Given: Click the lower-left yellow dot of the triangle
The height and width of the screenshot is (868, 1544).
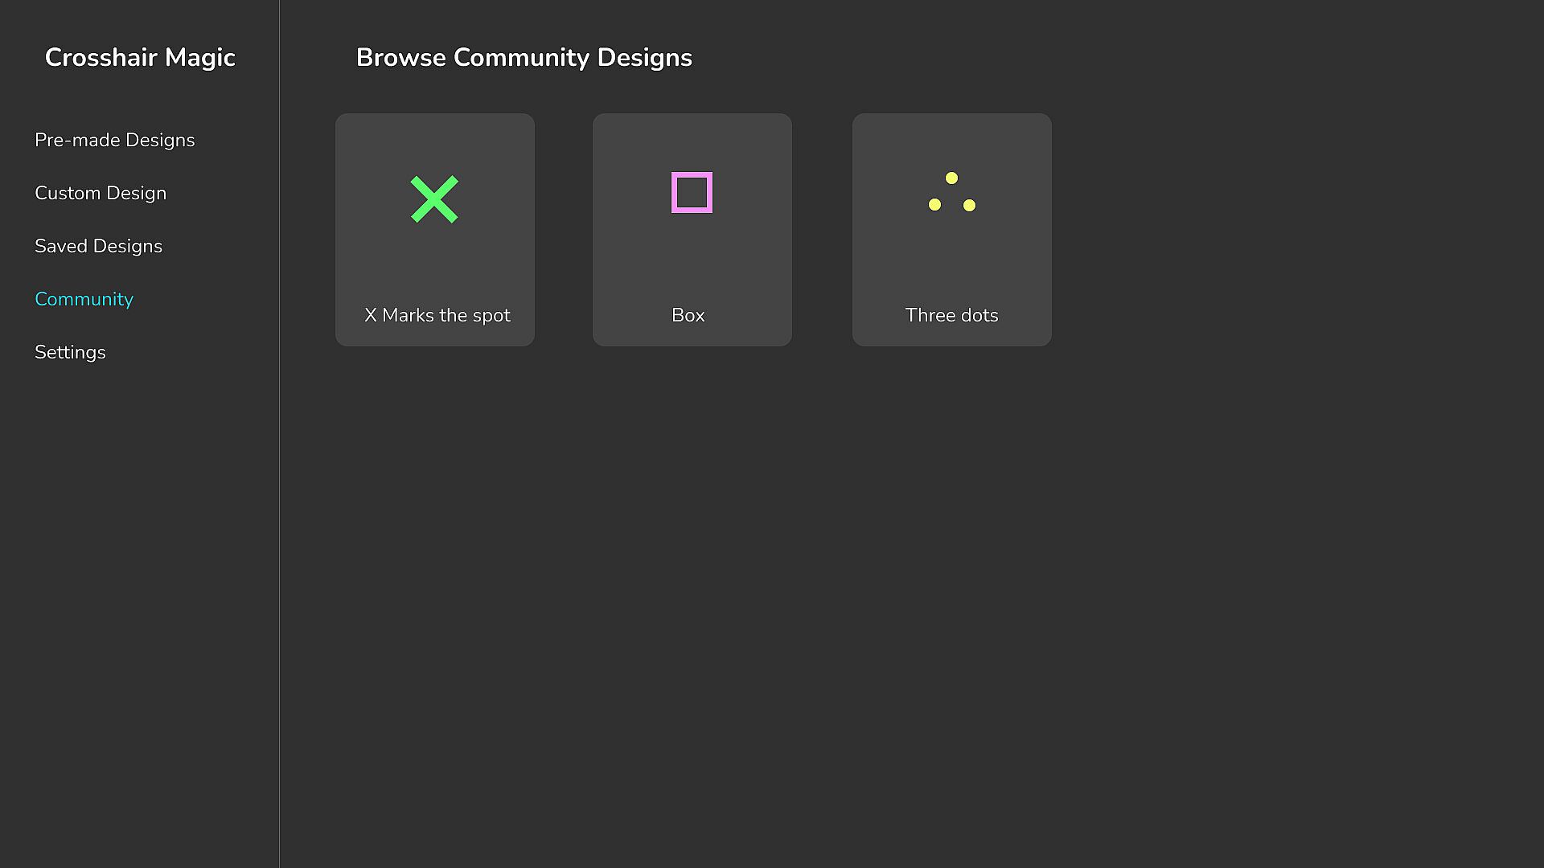Looking at the screenshot, I should 934,205.
